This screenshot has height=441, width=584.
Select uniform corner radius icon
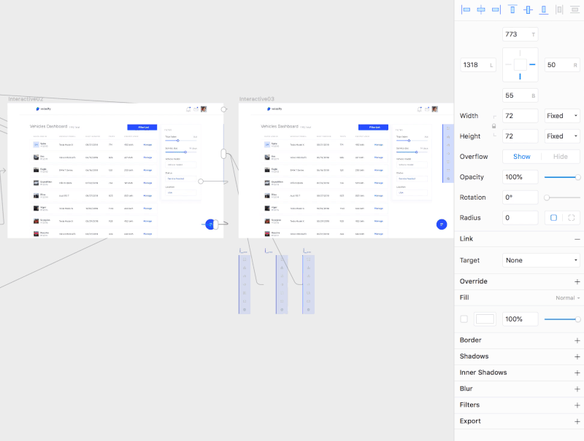pyautogui.click(x=553, y=218)
